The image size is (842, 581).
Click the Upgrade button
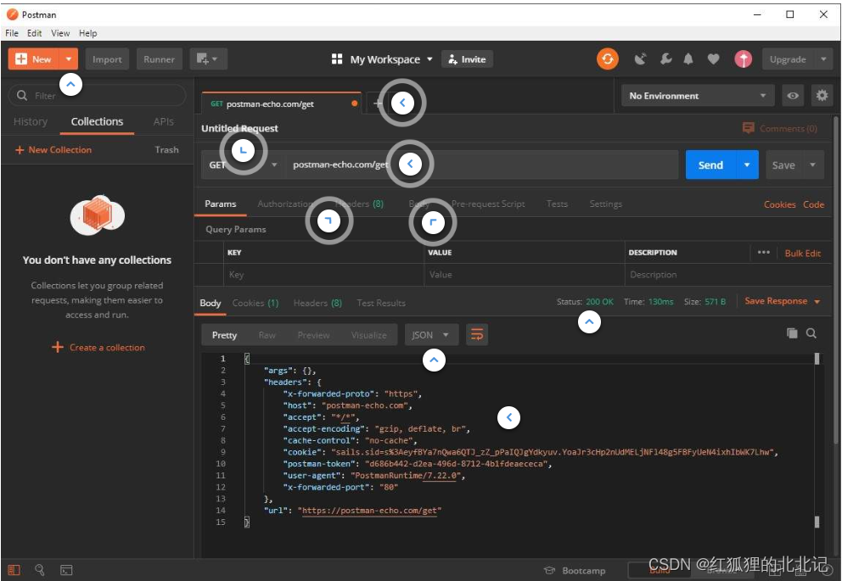point(788,59)
